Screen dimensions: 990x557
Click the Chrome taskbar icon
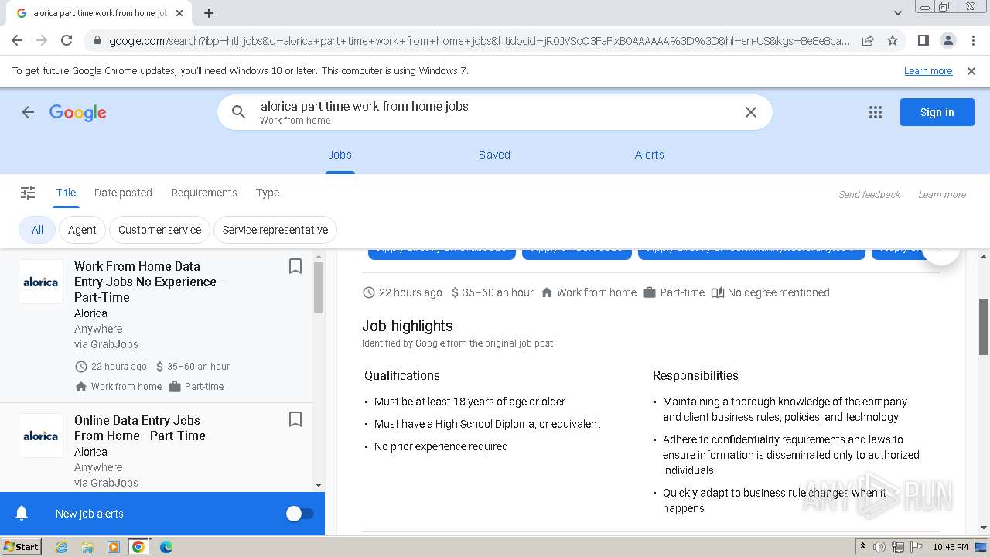(138, 547)
